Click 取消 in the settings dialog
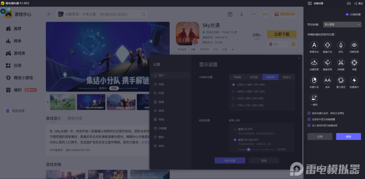This screenshot has width=365, height=179. point(264,160)
